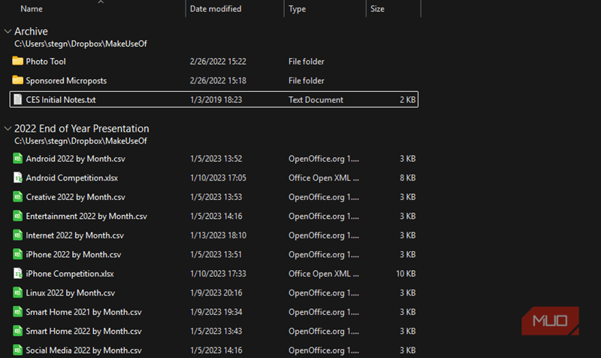Select the Photo Tool folder name
The image size is (601, 358).
(46, 62)
